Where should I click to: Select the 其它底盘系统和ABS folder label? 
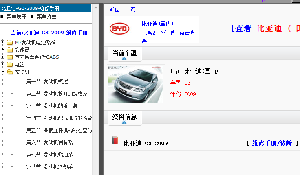pyautogui.click(x=37, y=57)
